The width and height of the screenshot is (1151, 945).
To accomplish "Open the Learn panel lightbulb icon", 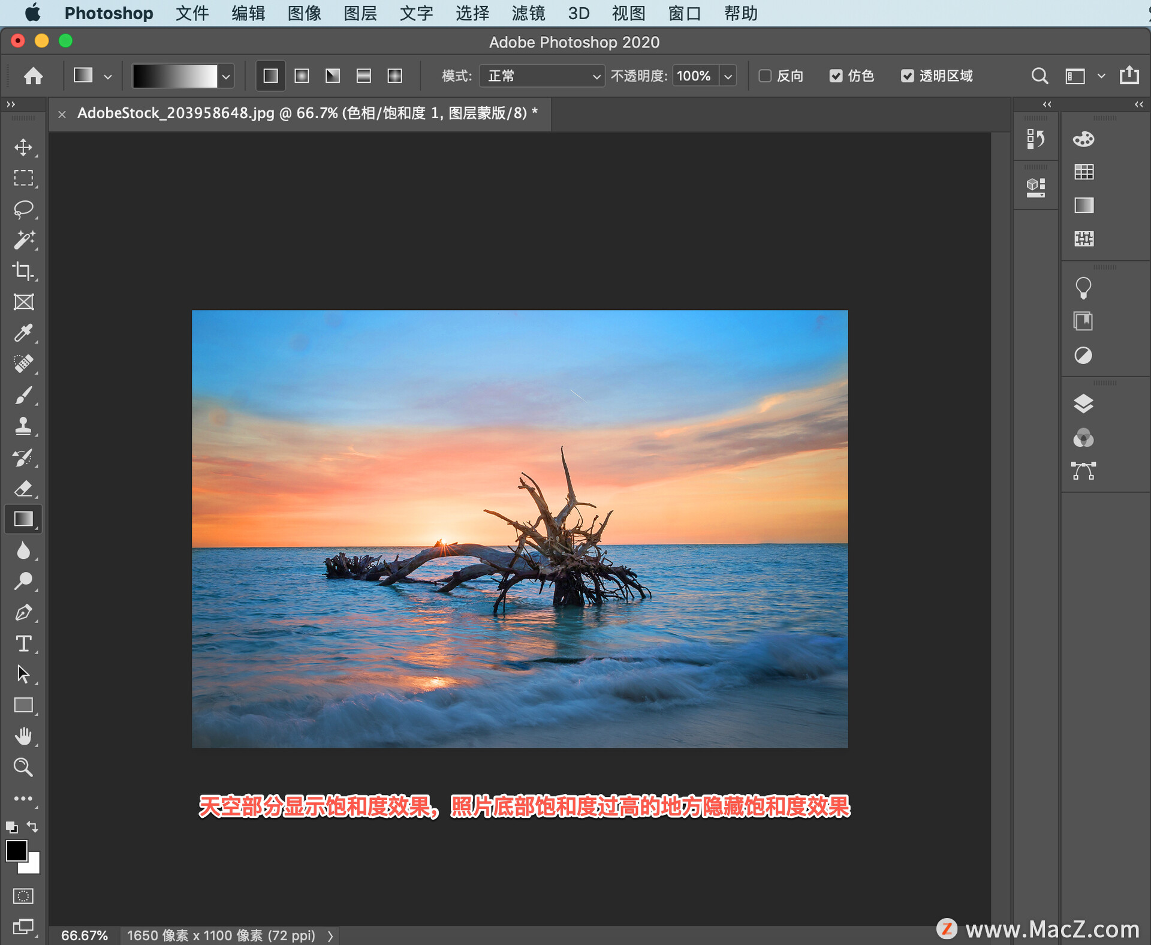I will tap(1083, 288).
